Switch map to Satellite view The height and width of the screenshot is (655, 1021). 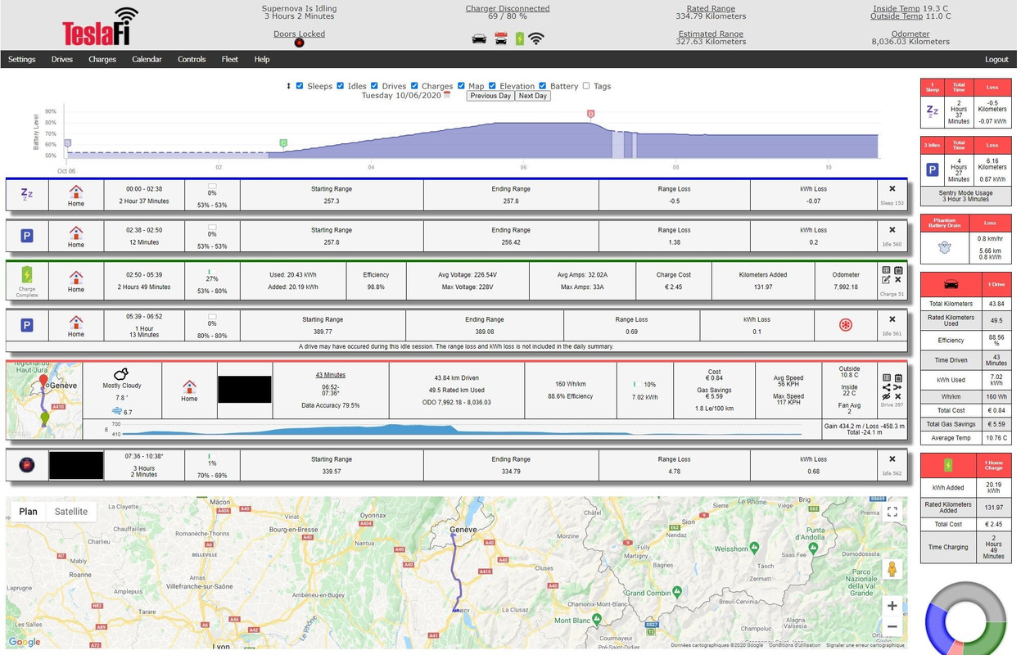point(71,512)
